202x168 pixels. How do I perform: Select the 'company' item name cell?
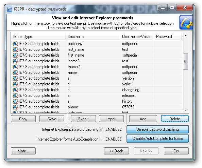tap(75, 44)
